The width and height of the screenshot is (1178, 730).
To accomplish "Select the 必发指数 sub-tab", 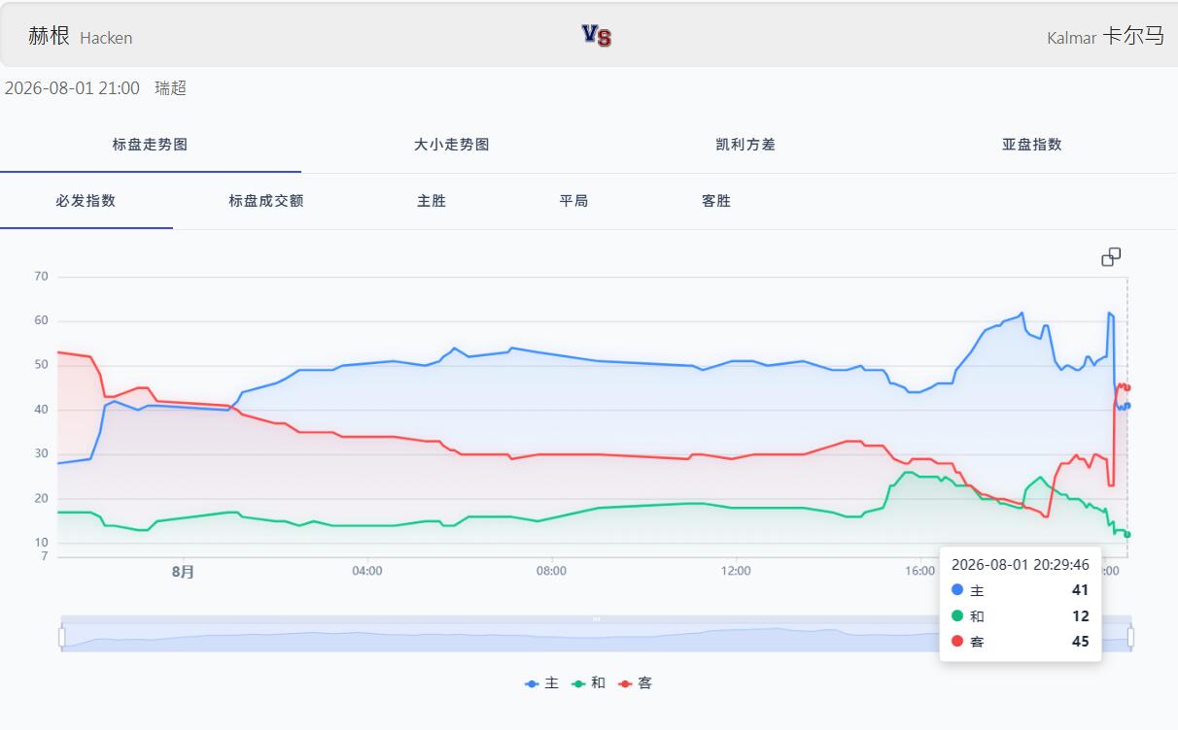I will 86,201.
